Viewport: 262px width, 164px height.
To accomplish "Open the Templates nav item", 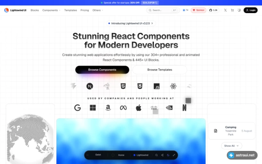I will 70,10.
